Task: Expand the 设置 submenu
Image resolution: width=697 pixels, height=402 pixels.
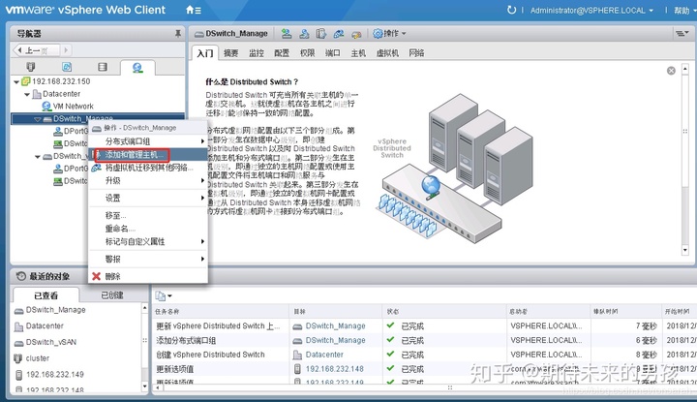Action: coord(148,198)
